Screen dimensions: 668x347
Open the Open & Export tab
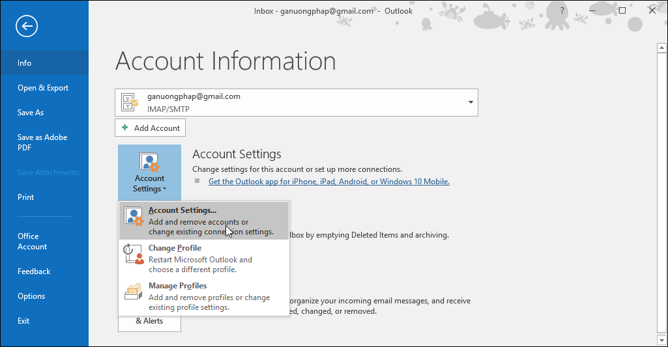tap(43, 88)
